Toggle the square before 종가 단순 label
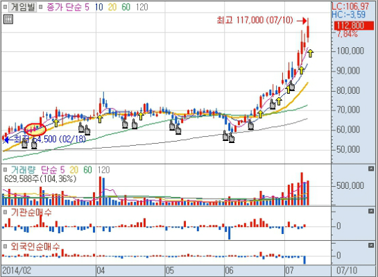Viewport: 378px width, 277px height. [41, 7]
